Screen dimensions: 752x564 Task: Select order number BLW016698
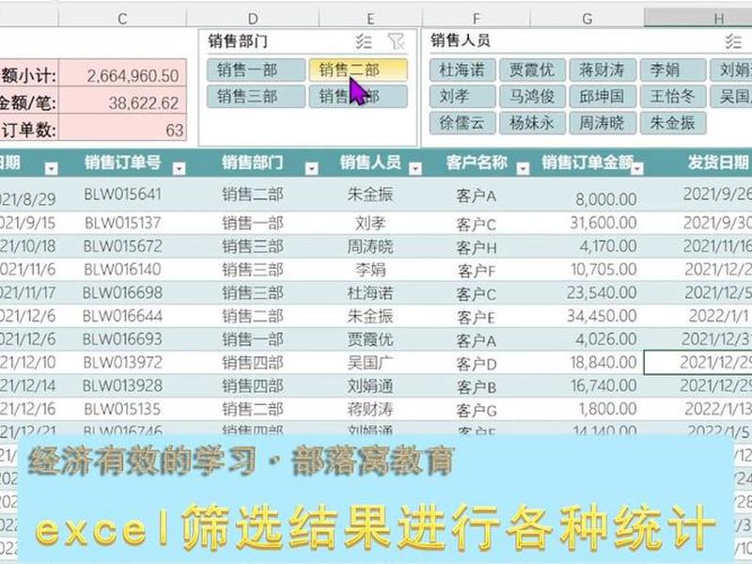122,292
